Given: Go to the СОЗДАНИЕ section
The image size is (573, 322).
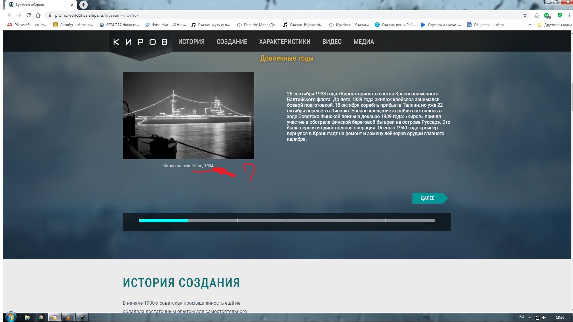Looking at the screenshot, I should pyautogui.click(x=232, y=42).
